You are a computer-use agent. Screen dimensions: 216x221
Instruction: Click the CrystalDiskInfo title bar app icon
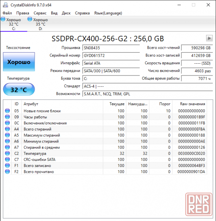pyautogui.click(x=4, y=5)
